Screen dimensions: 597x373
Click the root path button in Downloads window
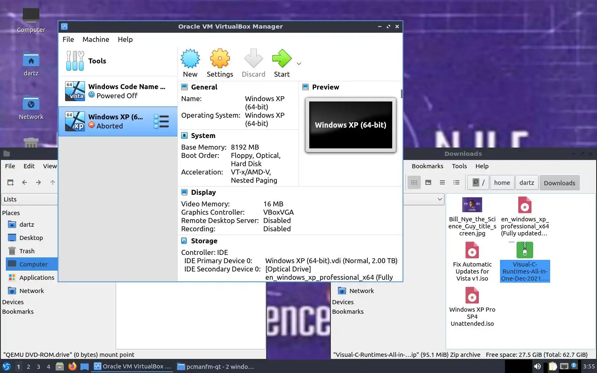(x=479, y=182)
